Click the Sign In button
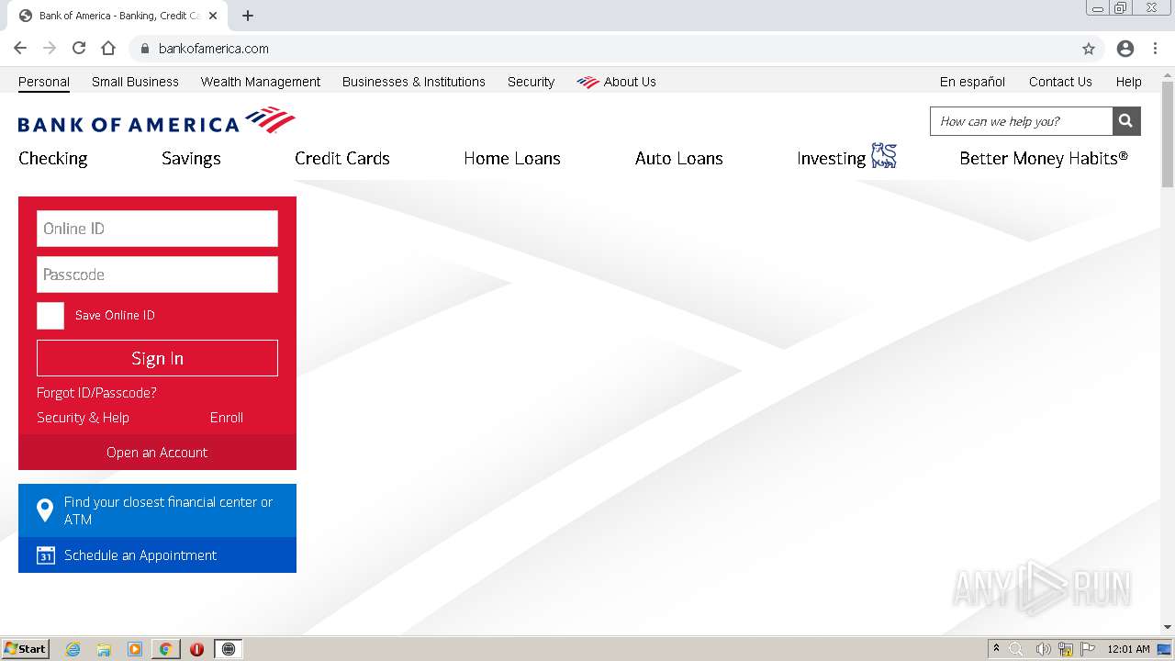Viewport: 1175px width, 661px height. [157, 358]
